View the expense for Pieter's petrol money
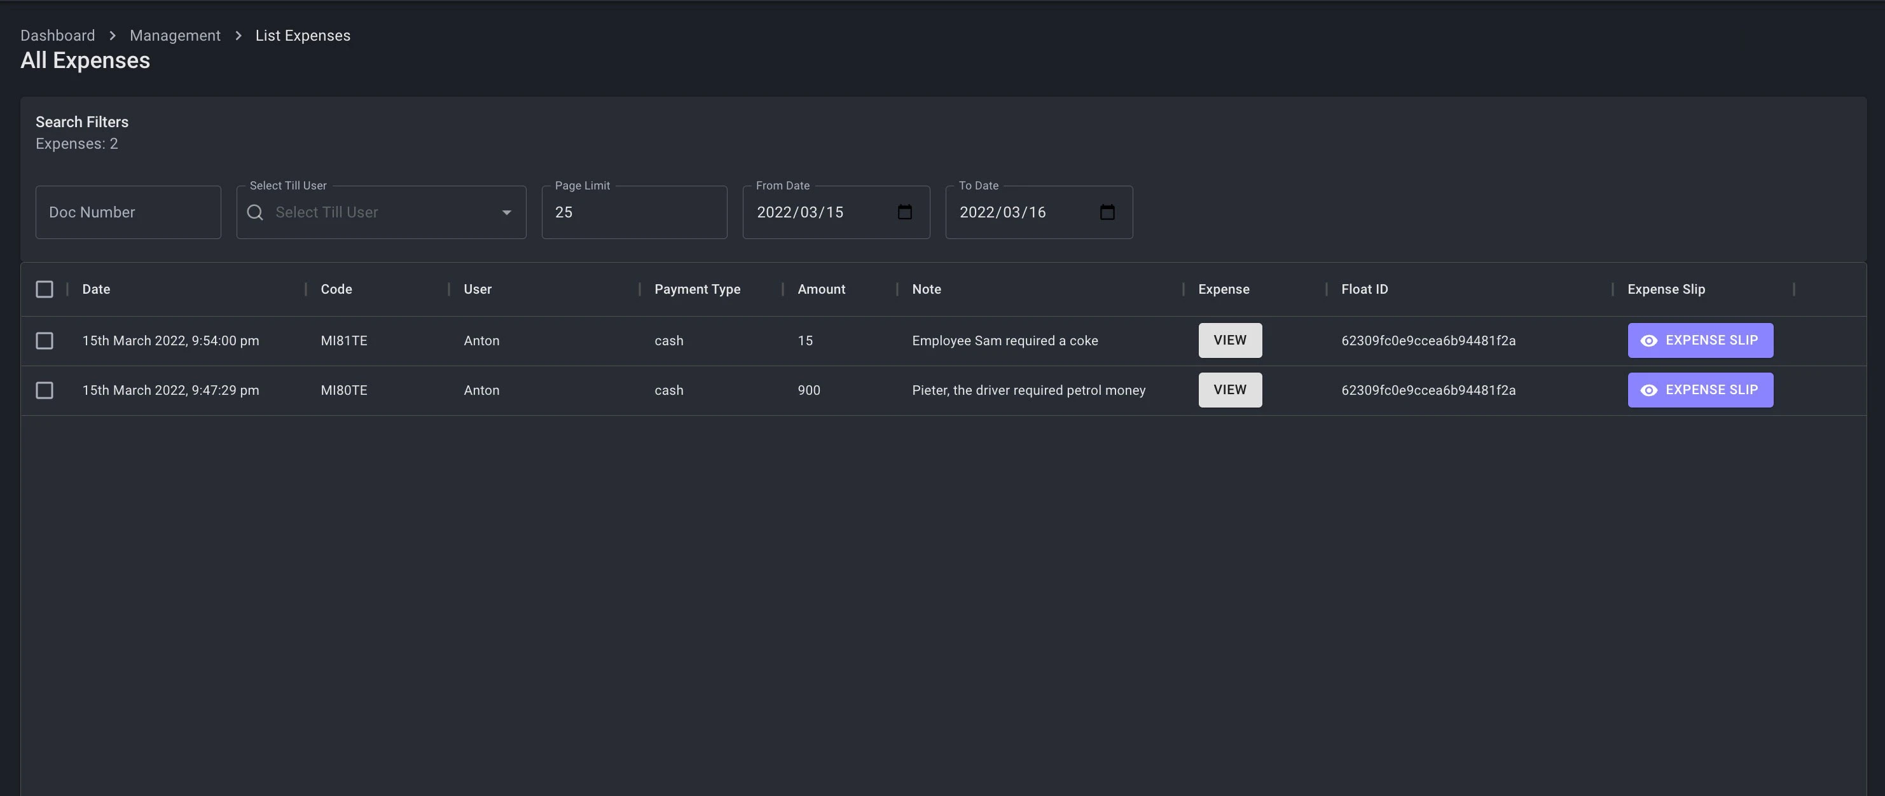This screenshot has height=796, width=1885. coord(1229,390)
